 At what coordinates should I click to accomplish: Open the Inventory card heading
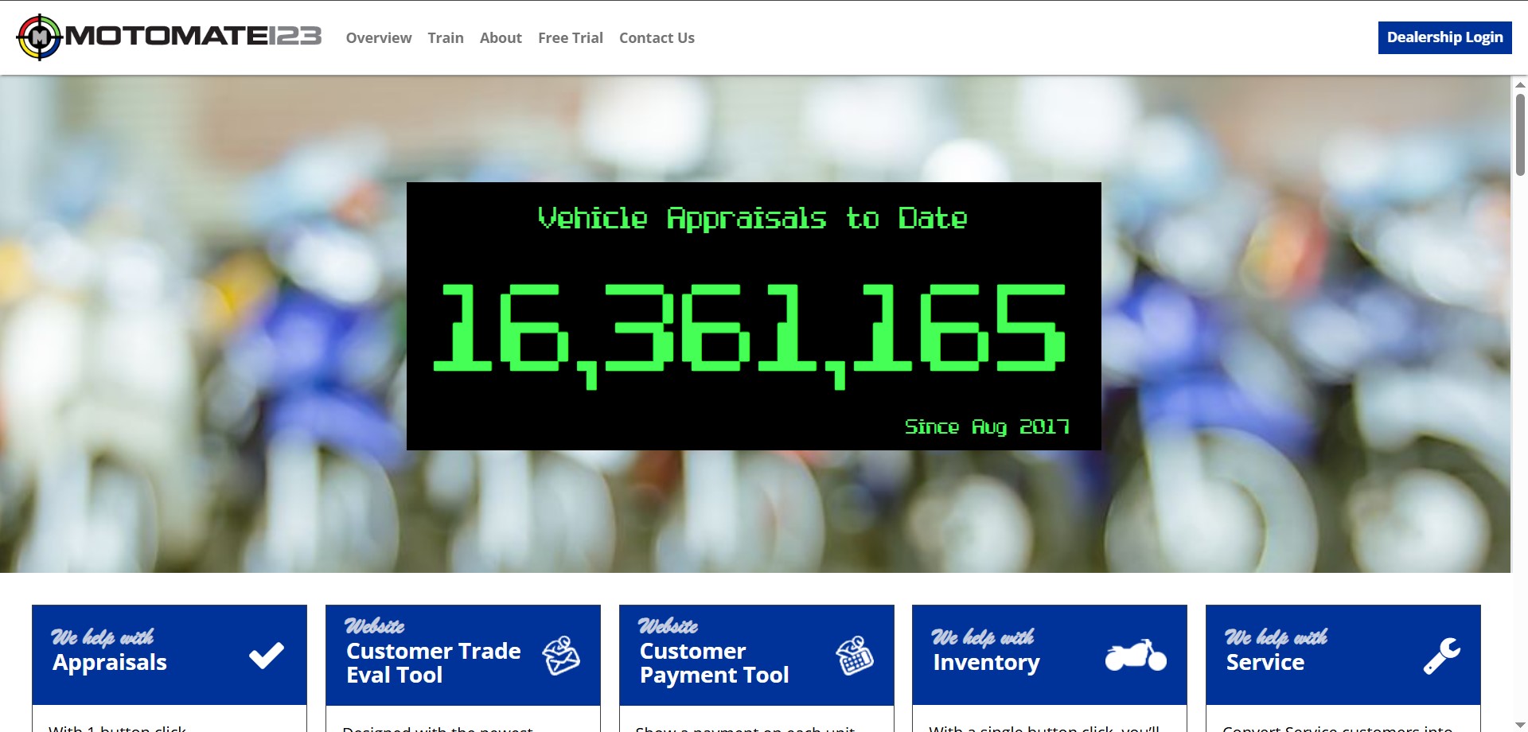[x=986, y=662]
